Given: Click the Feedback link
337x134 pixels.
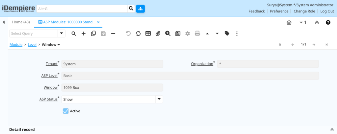Looking at the screenshot, I should pyautogui.click(x=257, y=11).
